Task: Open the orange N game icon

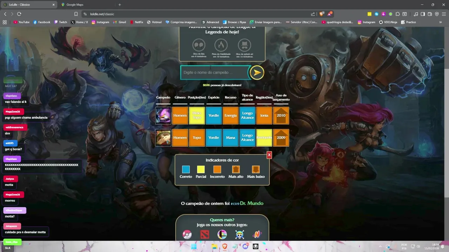Action: 257,234
